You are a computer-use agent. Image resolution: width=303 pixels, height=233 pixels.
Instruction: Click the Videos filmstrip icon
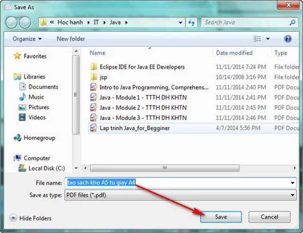(x=22, y=117)
